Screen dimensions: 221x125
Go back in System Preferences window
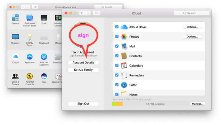tap(23, 7)
